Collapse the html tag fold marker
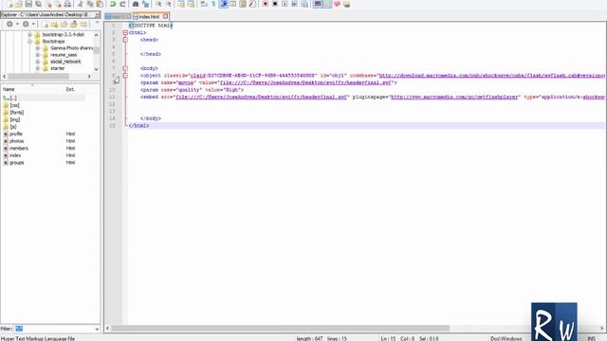 (125, 33)
